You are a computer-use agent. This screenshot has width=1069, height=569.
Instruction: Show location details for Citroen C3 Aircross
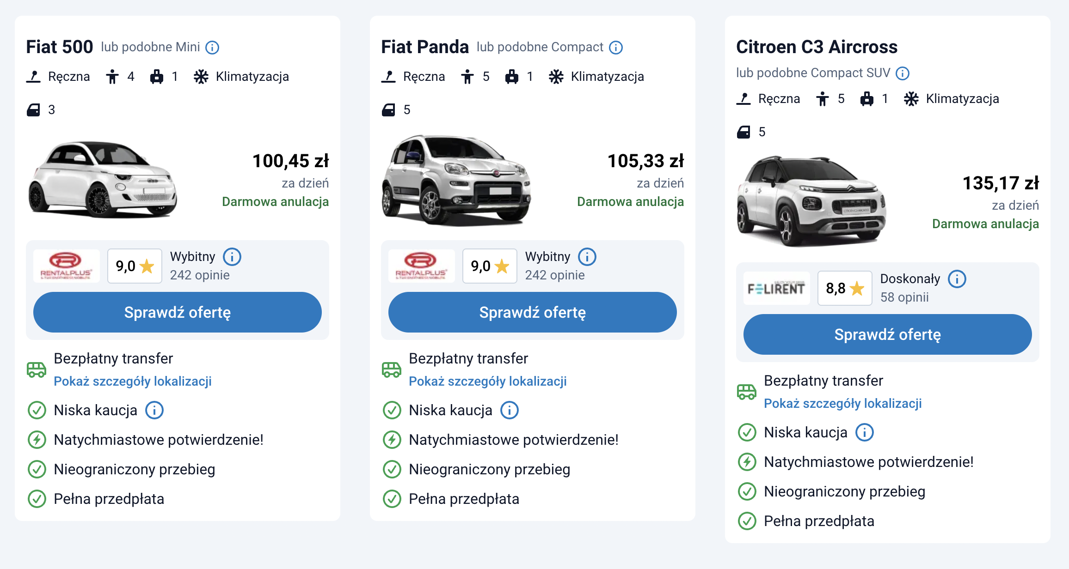[843, 404]
